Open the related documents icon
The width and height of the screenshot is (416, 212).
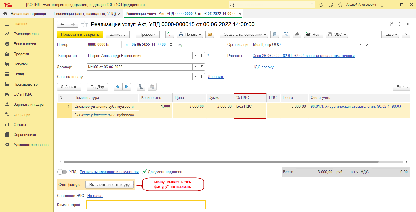[x=286, y=34]
